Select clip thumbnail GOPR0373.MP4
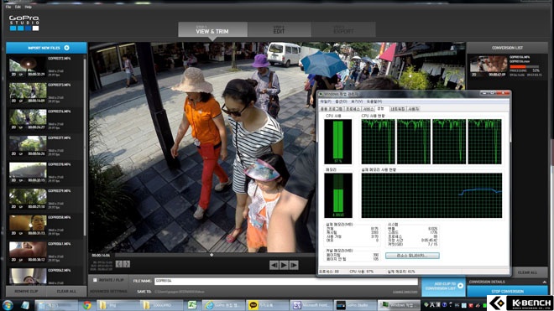The width and height of the screenshot is (554, 311). point(28,92)
